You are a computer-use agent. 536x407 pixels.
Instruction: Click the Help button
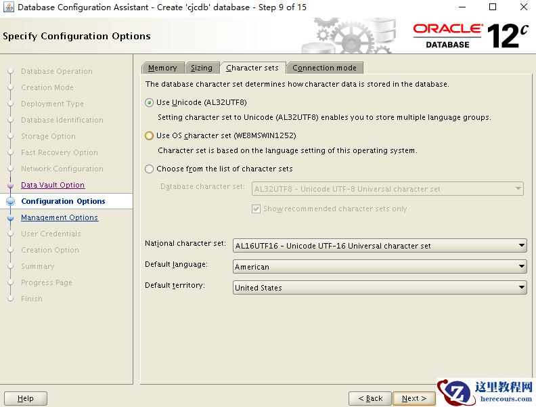(26, 398)
